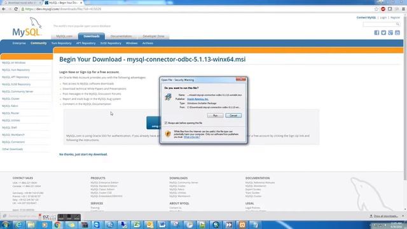Screen dimensions: 407x229
Task: Click the Facebook social icon
Action: point(376,32)
